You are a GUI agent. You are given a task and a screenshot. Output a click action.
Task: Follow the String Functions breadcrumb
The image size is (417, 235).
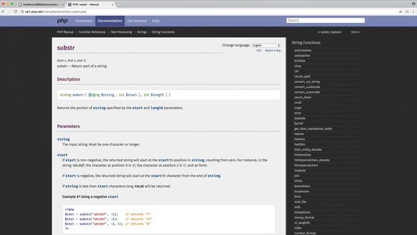[164, 32]
